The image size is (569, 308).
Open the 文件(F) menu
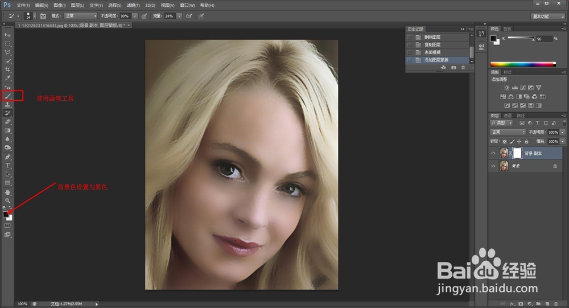click(x=23, y=6)
